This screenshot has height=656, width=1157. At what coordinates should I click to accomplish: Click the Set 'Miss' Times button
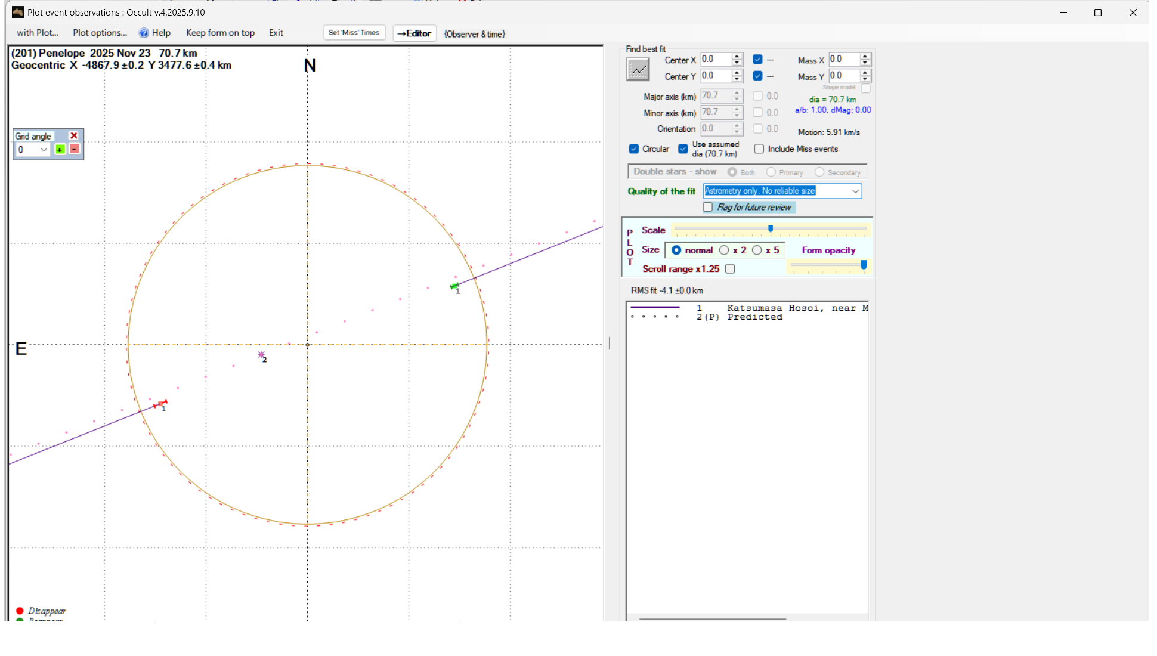[x=354, y=33]
